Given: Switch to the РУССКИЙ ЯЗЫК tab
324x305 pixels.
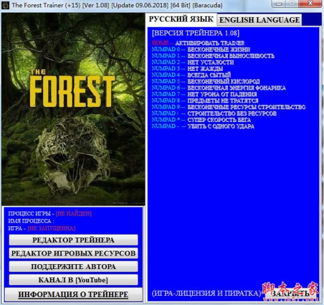Looking at the screenshot, I should [x=181, y=20].
